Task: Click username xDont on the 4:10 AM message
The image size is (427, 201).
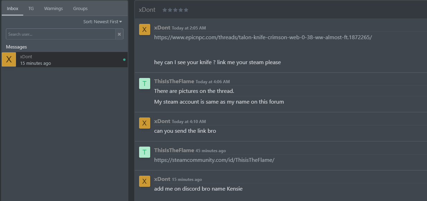Action: (162, 121)
